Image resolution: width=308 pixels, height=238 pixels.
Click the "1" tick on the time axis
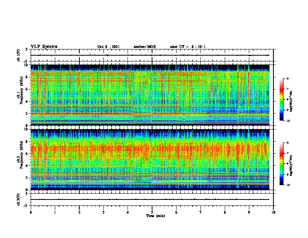55,212
